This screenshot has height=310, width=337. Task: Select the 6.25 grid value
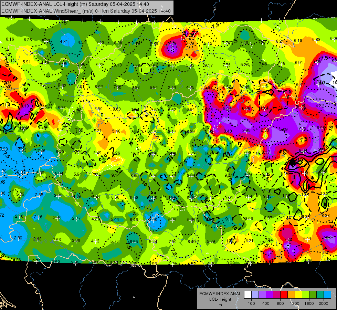click(28, 40)
